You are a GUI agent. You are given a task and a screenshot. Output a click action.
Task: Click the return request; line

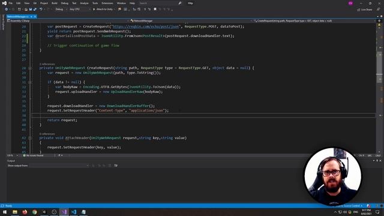pyautogui.click(x=62, y=120)
